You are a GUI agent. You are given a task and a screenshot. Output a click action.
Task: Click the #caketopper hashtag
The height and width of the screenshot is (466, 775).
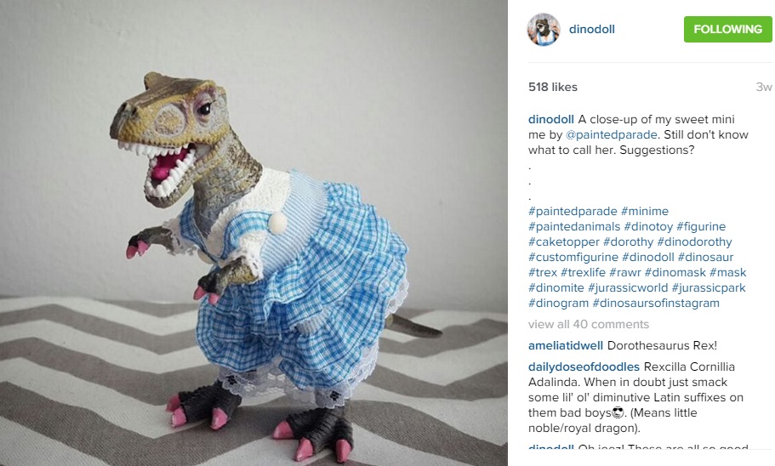coord(564,242)
